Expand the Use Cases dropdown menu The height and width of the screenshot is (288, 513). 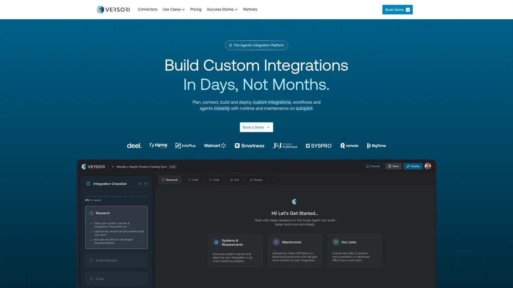[174, 10]
